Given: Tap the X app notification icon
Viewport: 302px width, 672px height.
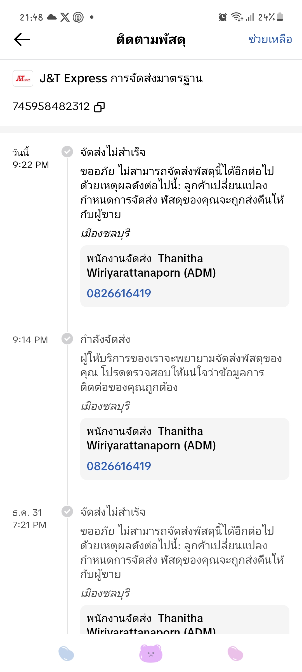Looking at the screenshot, I should 65,17.
